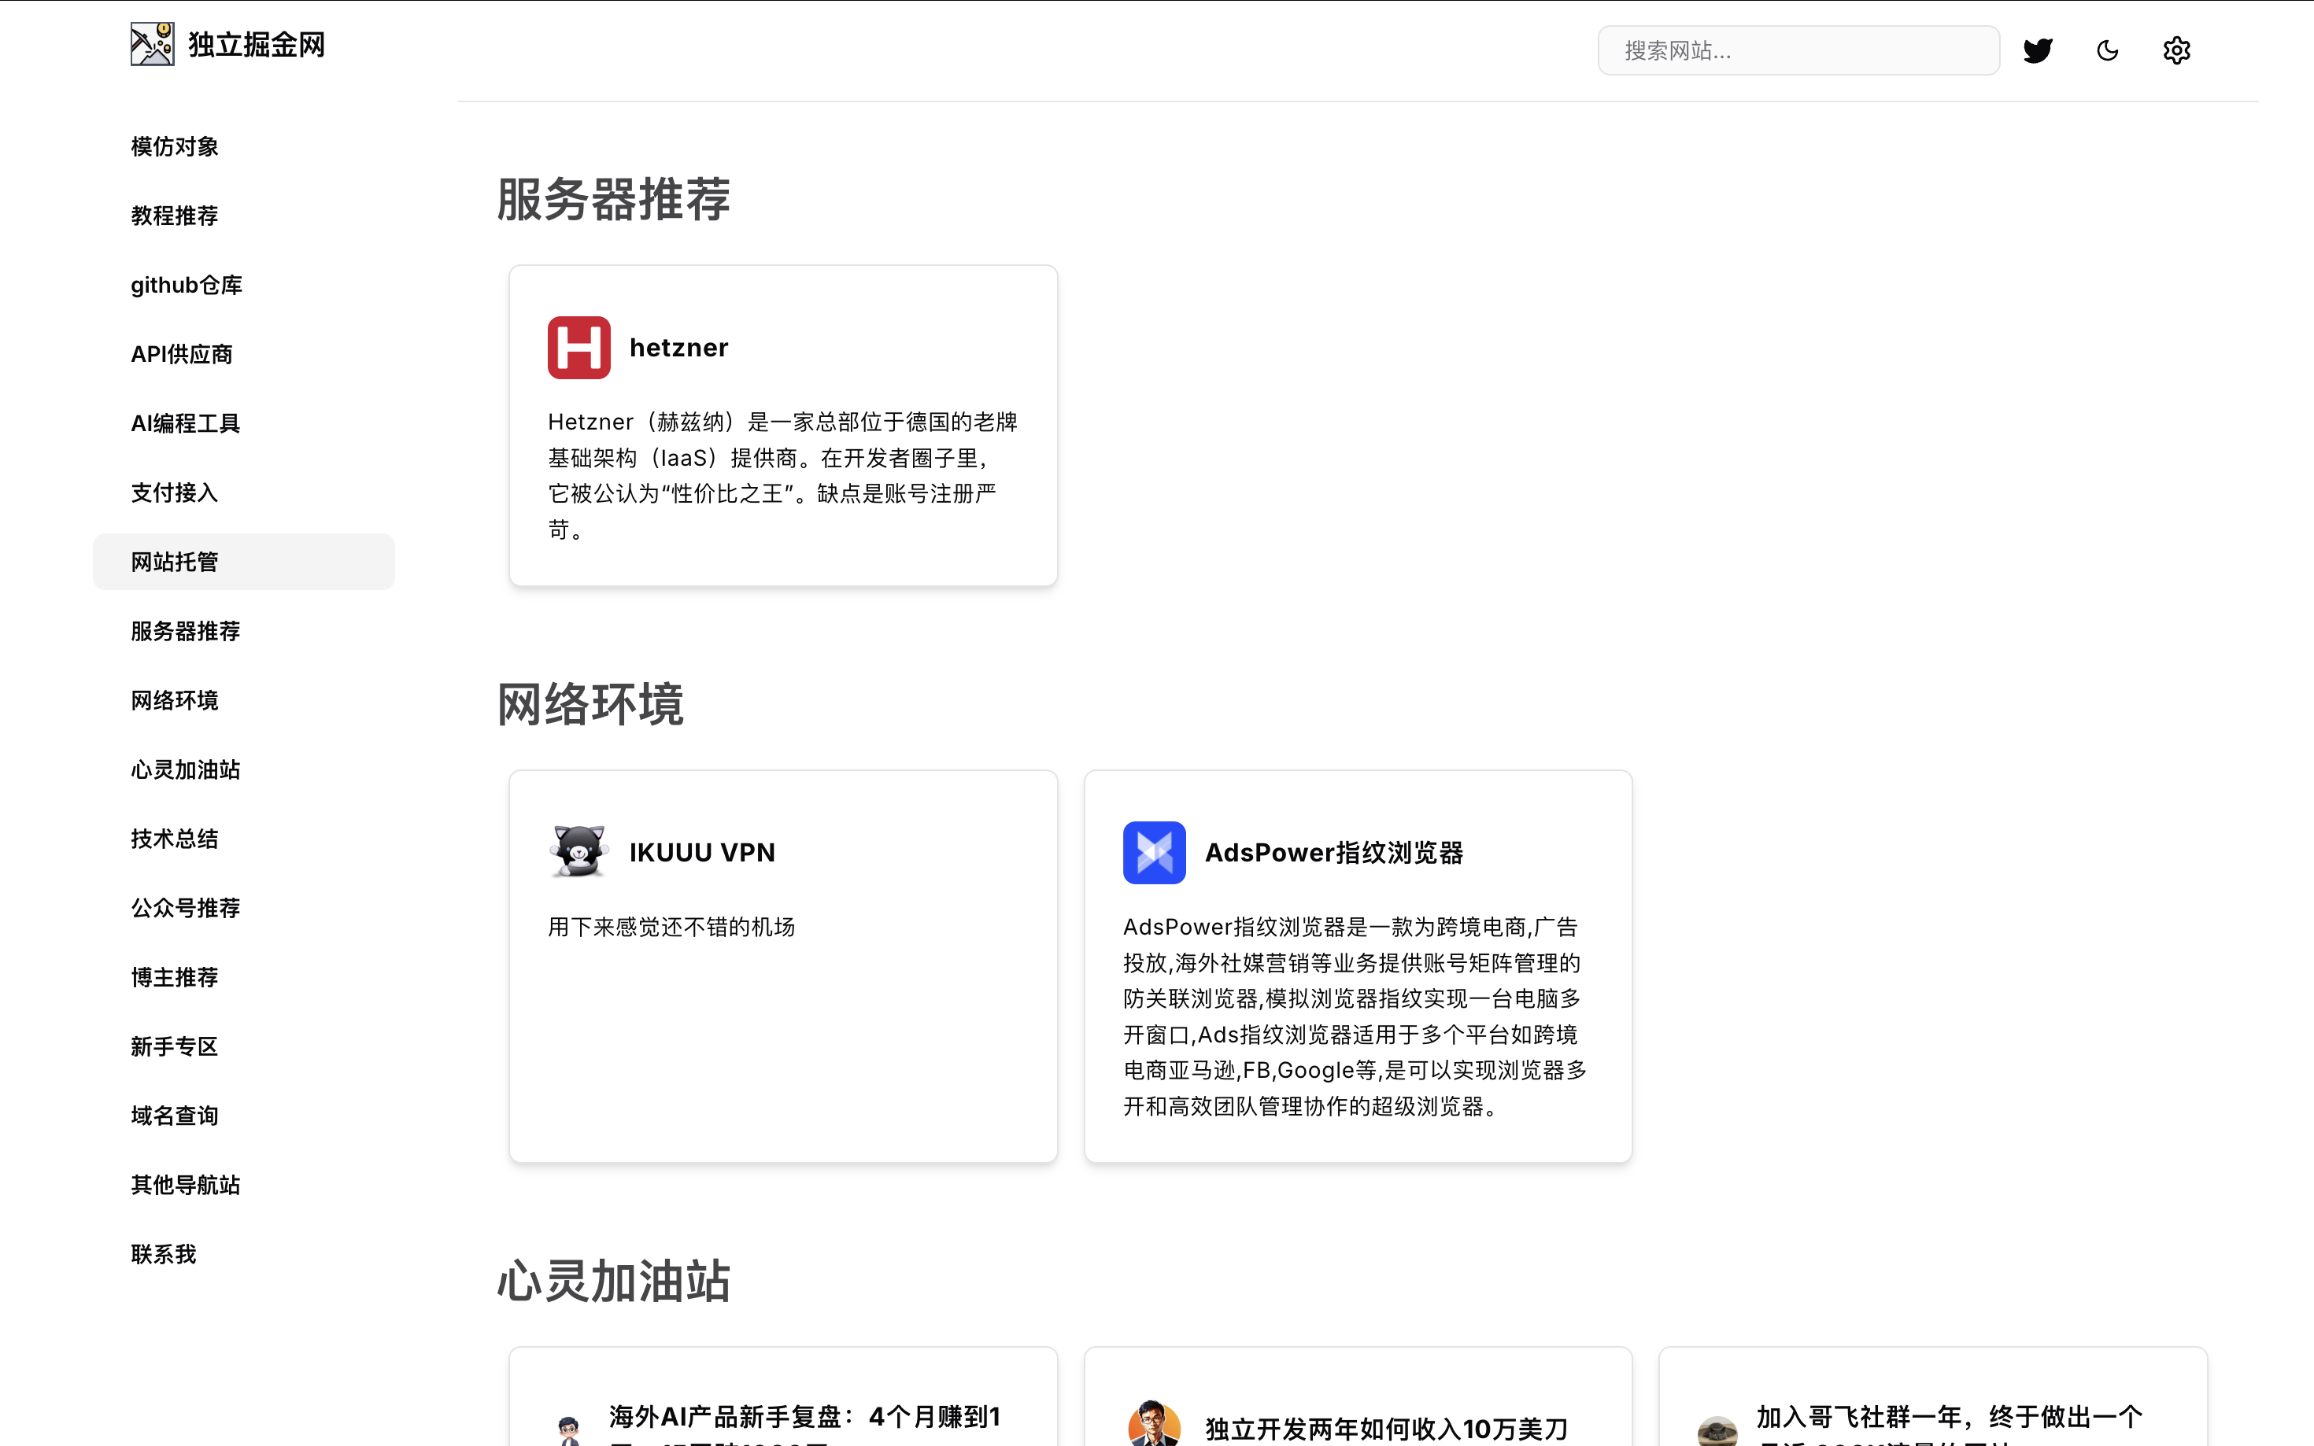Open the hetzner card title link
The image size is (2314, 1446).
pyautogui.click(x=678, y=347)
